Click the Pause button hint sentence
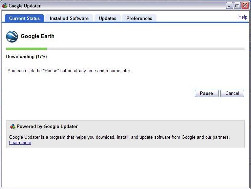 tap(69, 71)
